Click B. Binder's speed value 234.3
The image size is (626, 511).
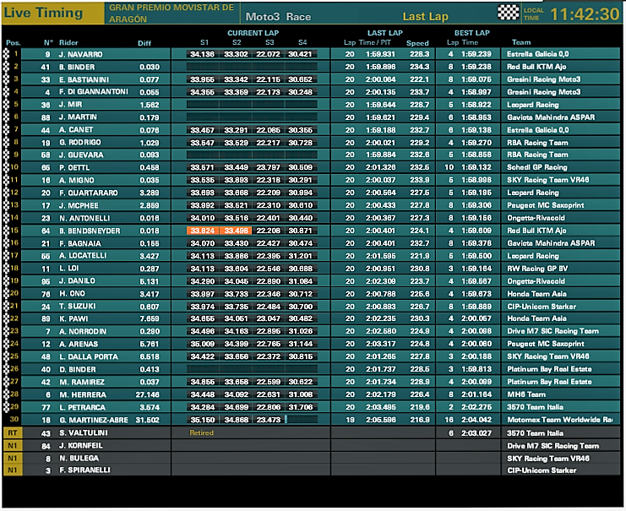tap(420, 67)
